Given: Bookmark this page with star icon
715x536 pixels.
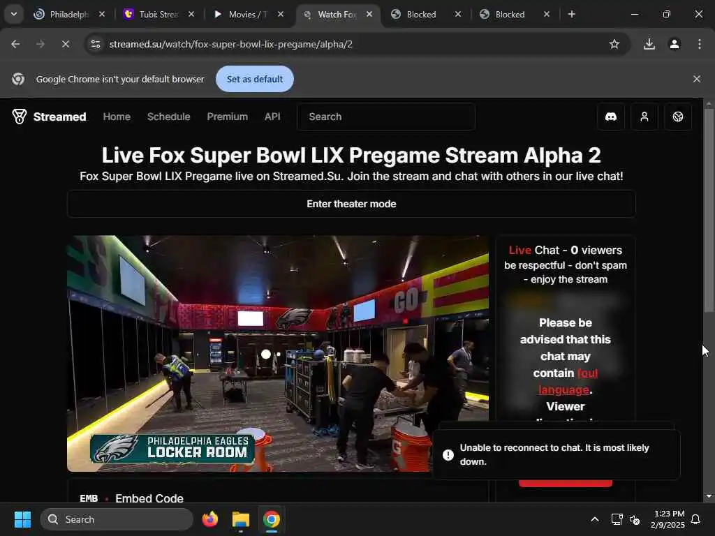Looking at the screenshot, I should (x=614, y=44).
